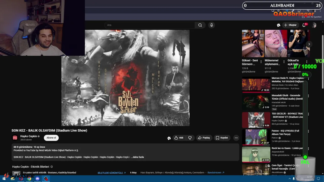Viewport: 324px width, 182px height.
Task: Open system volume control in tray
Action: pos(302,179)
